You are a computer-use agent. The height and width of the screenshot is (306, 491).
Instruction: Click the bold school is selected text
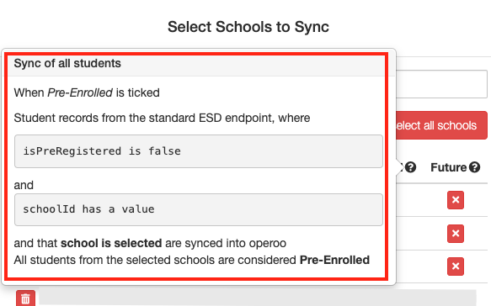[111, 243]
